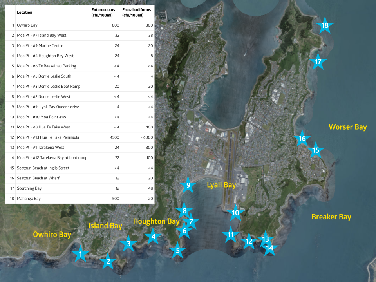Click star marker 15 near Inglis Street
The image size is (376, 282).
click(x=316, y=150)
